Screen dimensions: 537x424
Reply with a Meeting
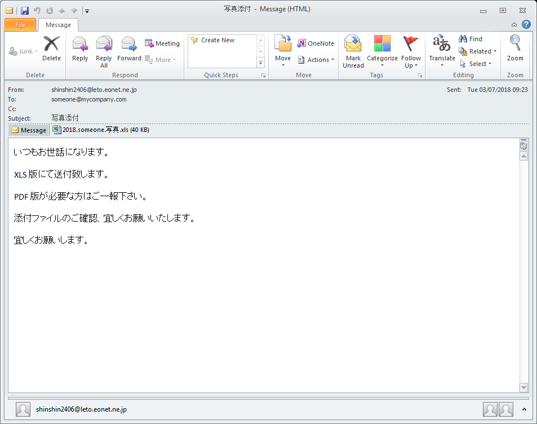(x=162, y=43)
